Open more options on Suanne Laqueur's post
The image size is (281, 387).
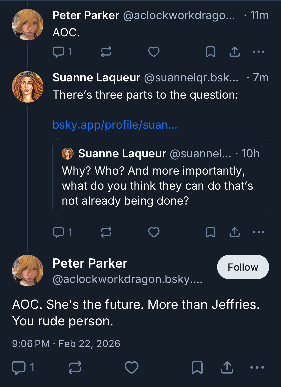pos(258,232)
